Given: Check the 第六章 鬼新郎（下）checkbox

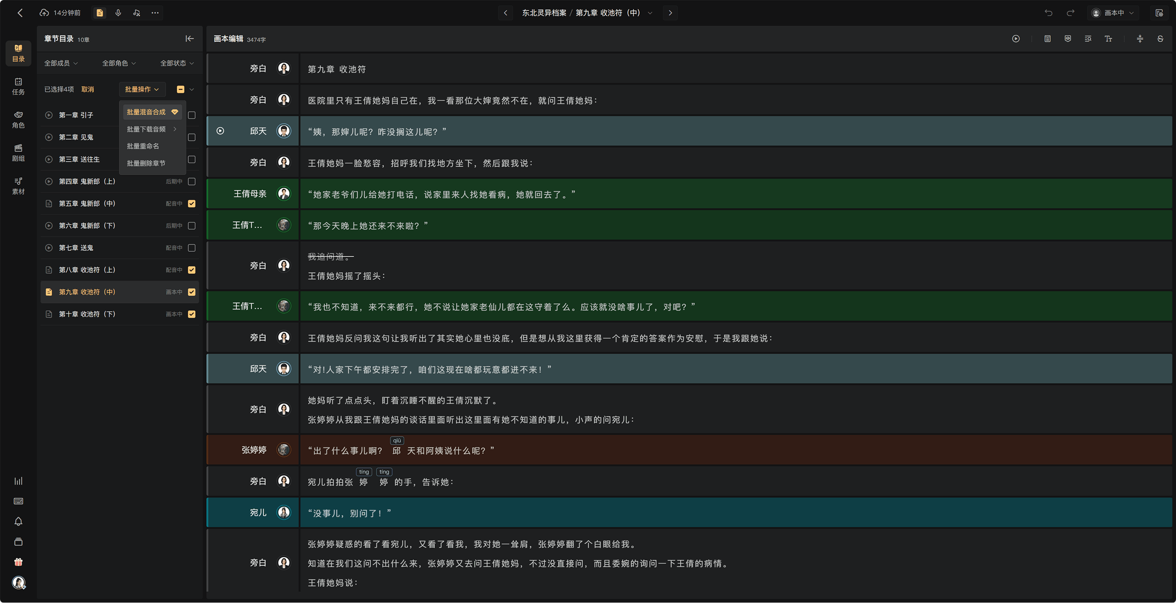Looking at the screenshot, I should (192, 226).
